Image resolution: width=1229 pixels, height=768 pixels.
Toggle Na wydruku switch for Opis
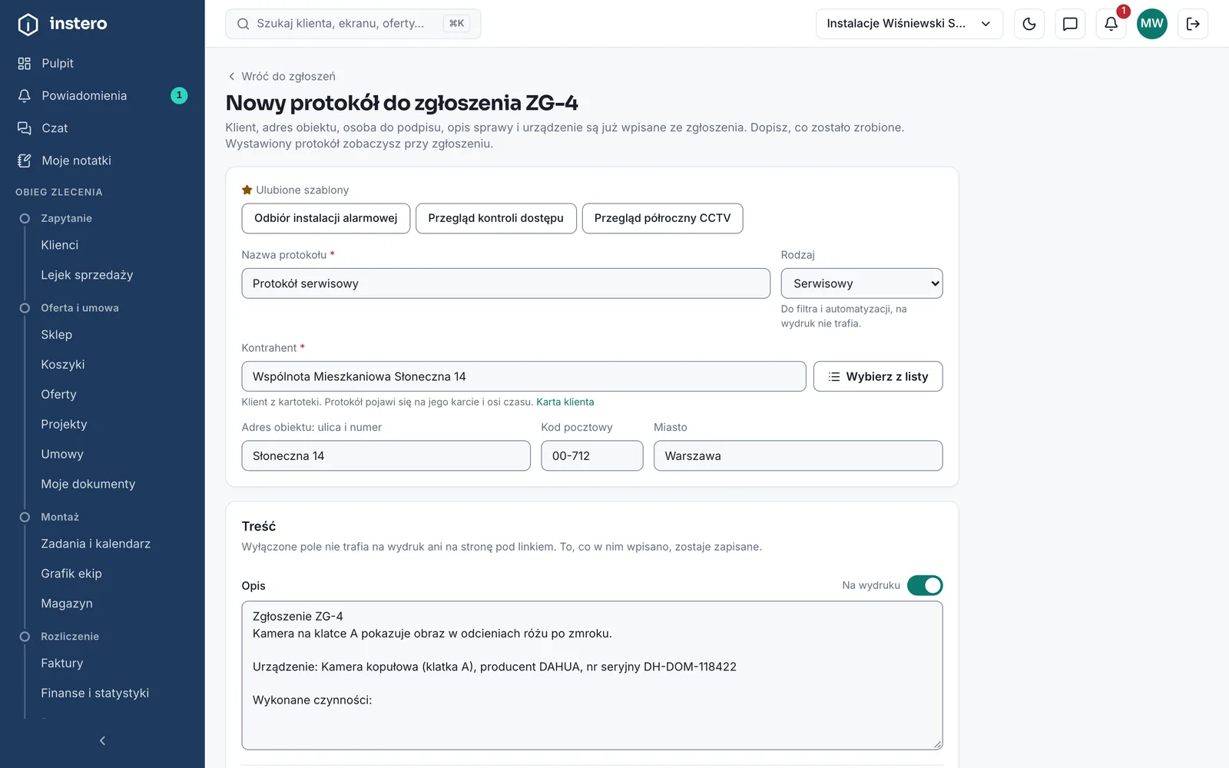pyautogui.click(x=925, y=585)
